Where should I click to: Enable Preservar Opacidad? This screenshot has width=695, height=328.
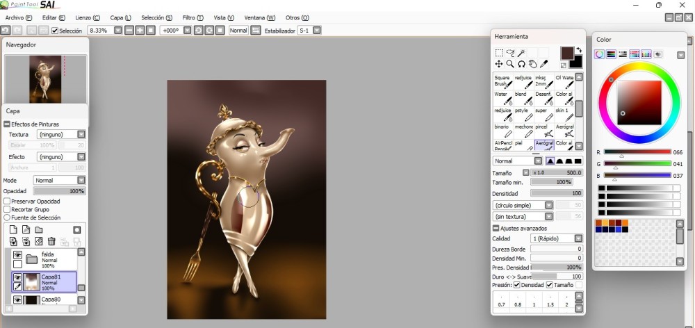[x=7, y=202]
